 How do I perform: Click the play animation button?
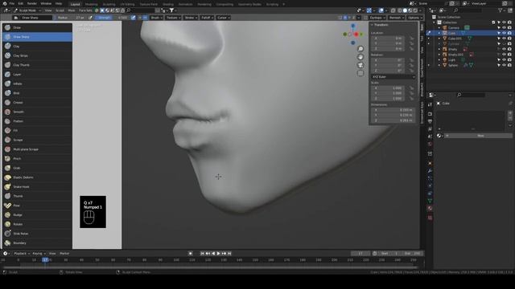point(218,254)
